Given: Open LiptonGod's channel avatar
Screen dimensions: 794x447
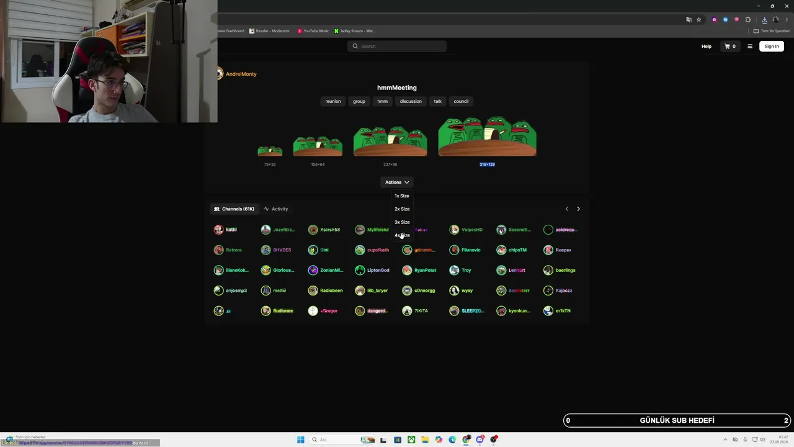Looking at the screenshot, I should coord(360,270).
